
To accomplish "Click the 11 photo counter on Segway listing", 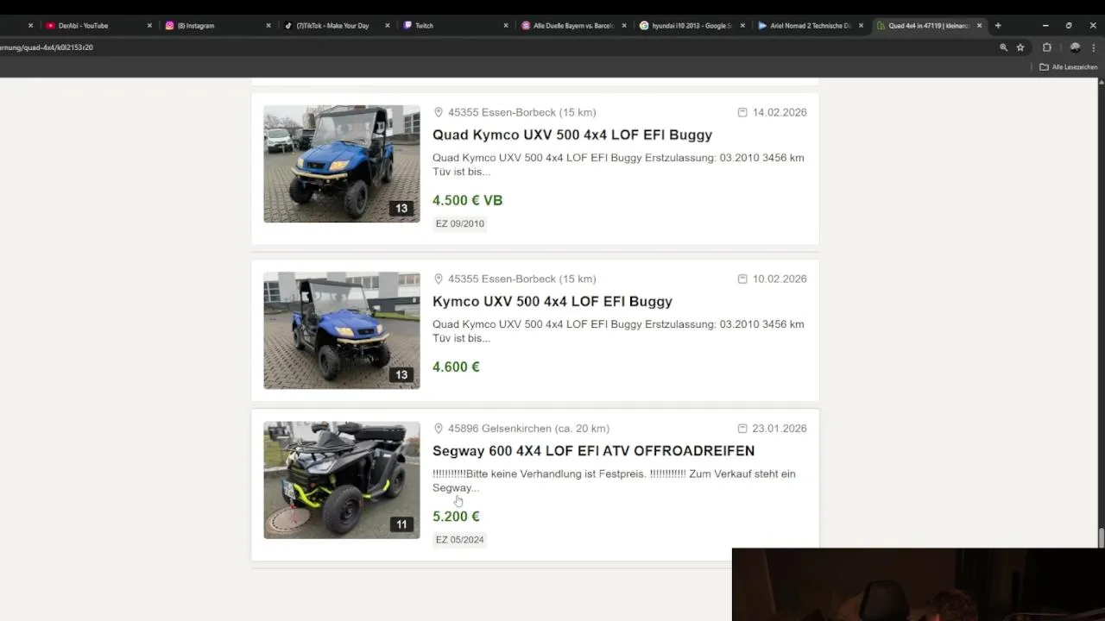I will click(x=401, y=524).
